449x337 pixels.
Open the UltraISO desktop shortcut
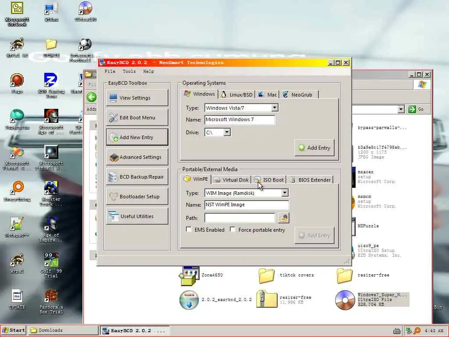click(86, 11)
